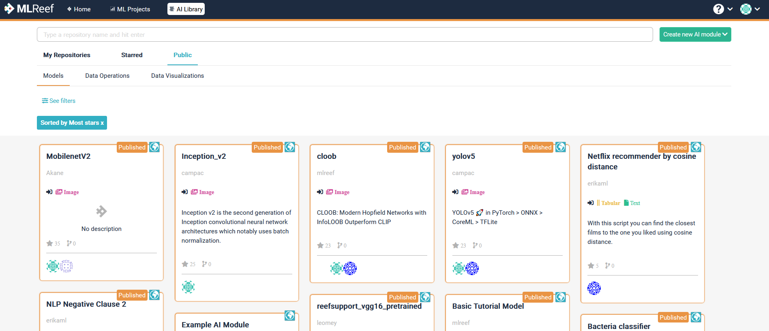Click the campac author name on yolov5

pyautogui.click(x=463, y=173)
